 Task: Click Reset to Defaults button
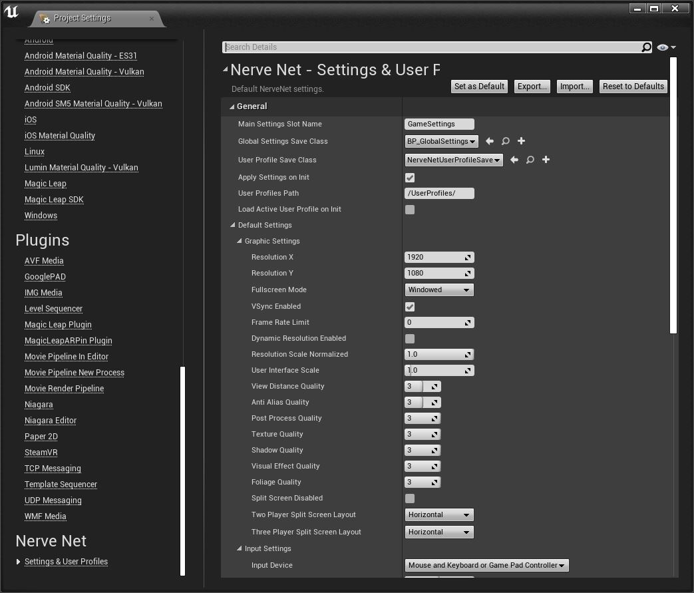pos(633,87)
